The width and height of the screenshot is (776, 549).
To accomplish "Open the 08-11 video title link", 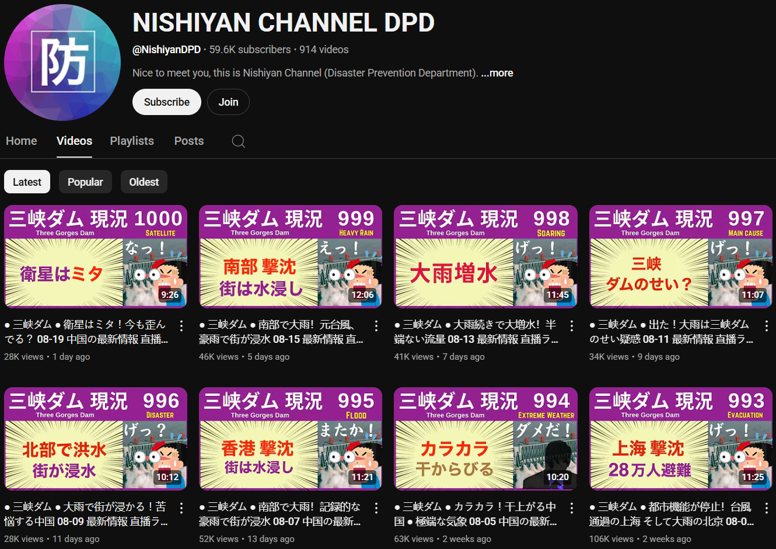I will [672, 332].
